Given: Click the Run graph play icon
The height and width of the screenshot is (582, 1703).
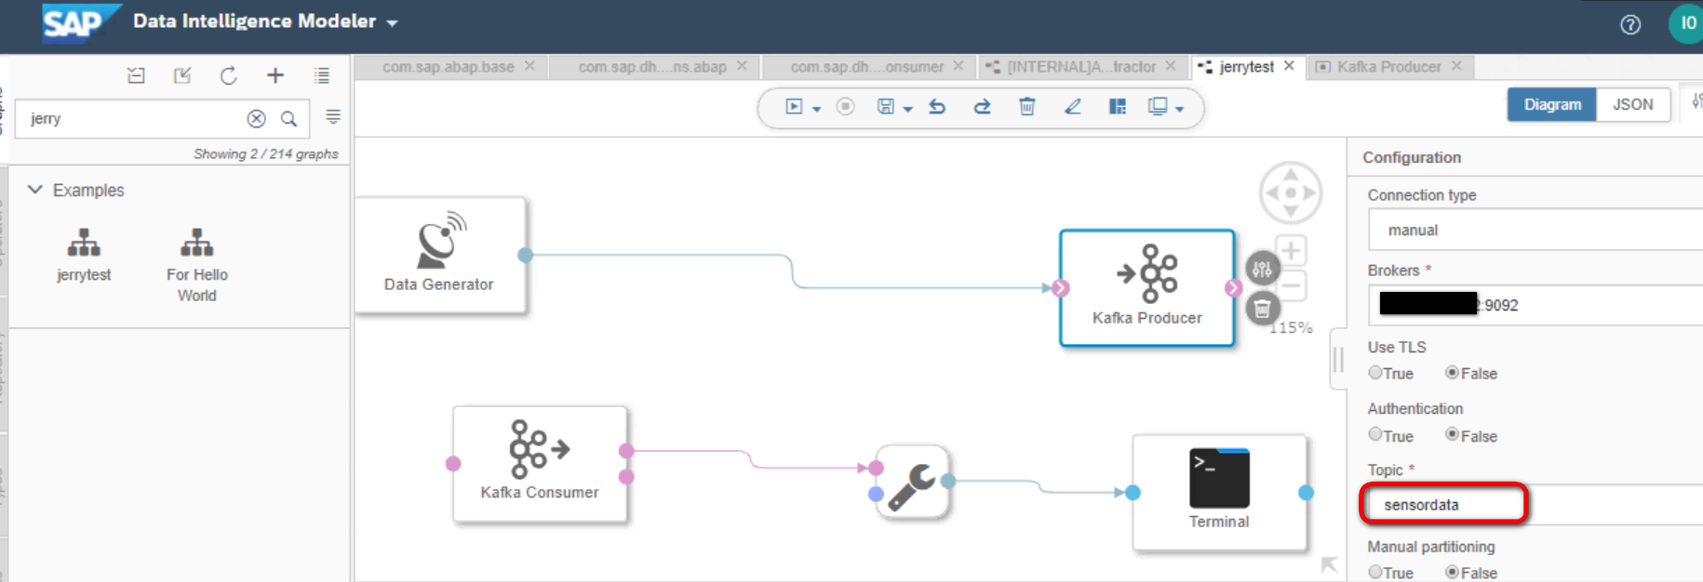Looking at the screenshot, I should pyautogui.click(x=794, y=107).
